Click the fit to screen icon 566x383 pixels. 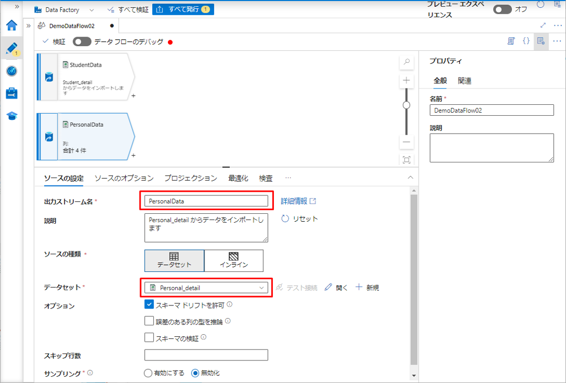click(407, 160)
